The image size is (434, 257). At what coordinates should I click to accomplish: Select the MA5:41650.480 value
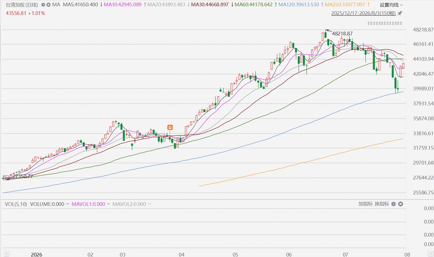(x=80, y=5)
